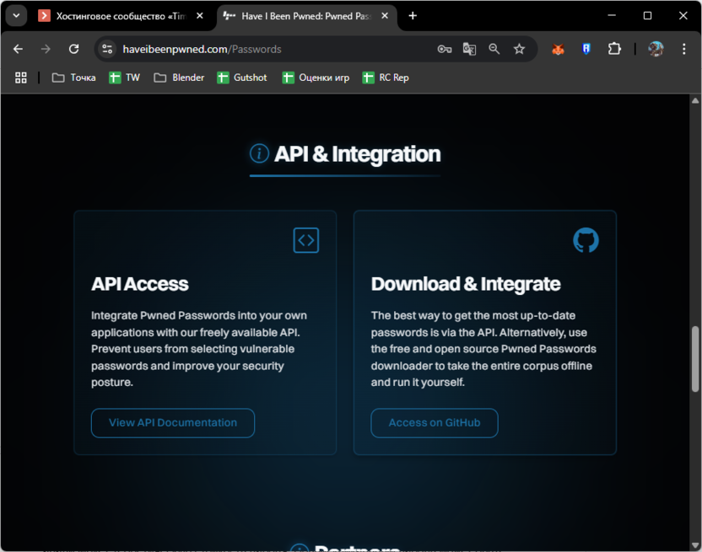Click the Access on GitHub button
702x552 pixels.
click(x=435, y=423)
